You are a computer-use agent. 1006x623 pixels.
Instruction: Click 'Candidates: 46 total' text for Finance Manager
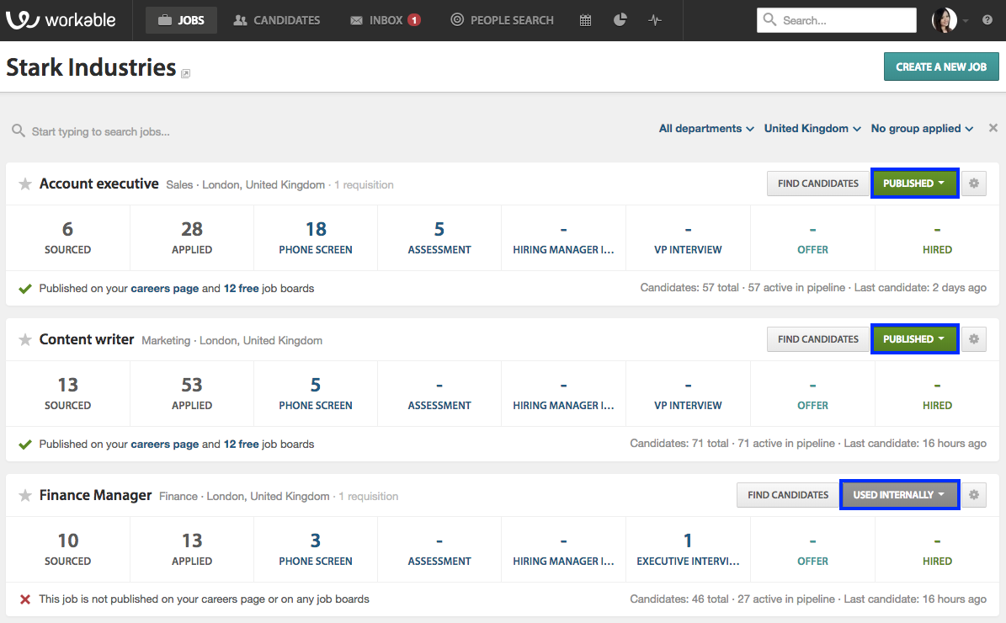[x=679, y=599]
